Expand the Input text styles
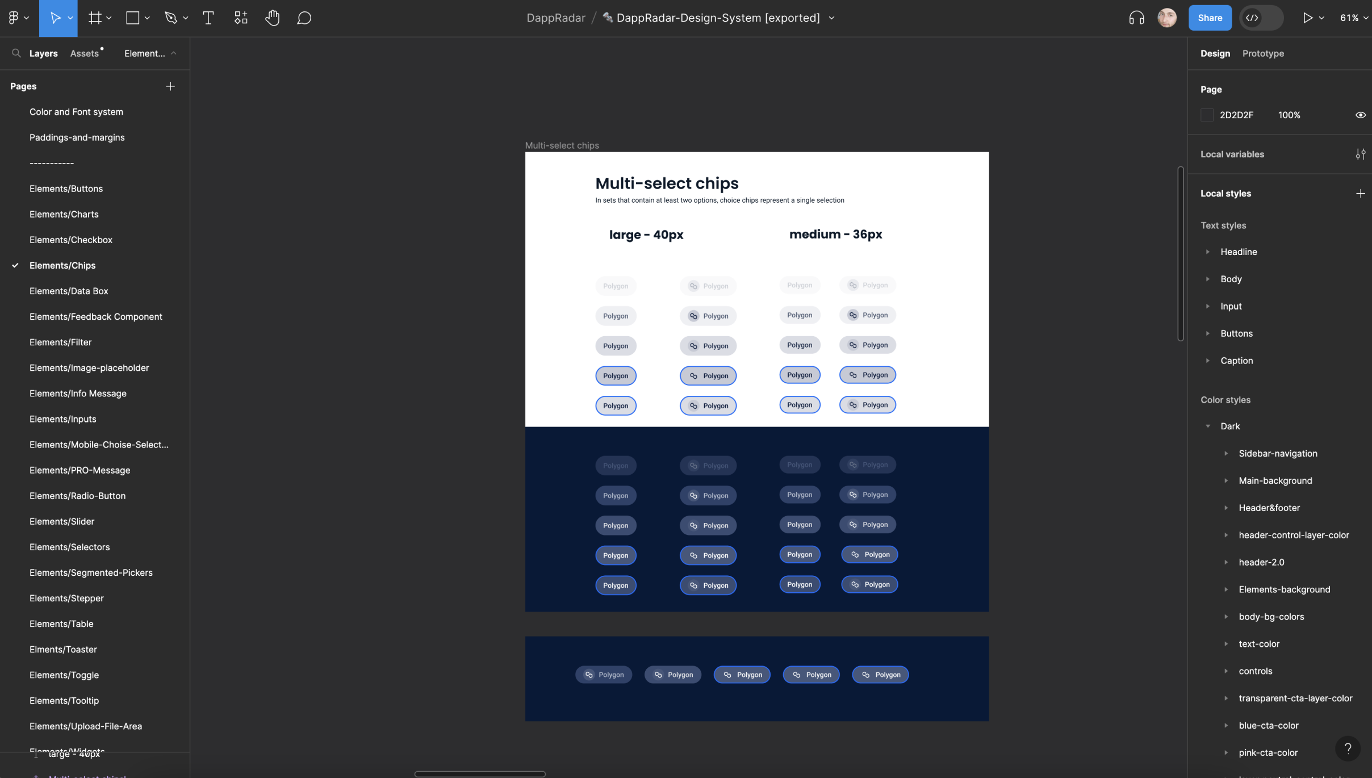1372x778 pixels. coord(1208,307)
